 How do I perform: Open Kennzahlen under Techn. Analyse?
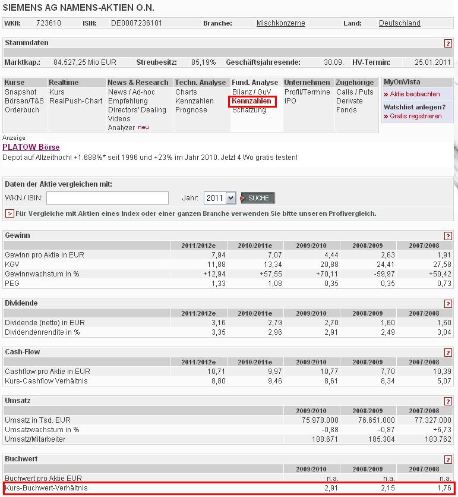194,101
